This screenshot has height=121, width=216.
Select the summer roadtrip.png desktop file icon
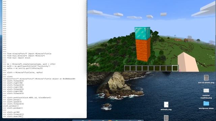click(x=206, y=90)
